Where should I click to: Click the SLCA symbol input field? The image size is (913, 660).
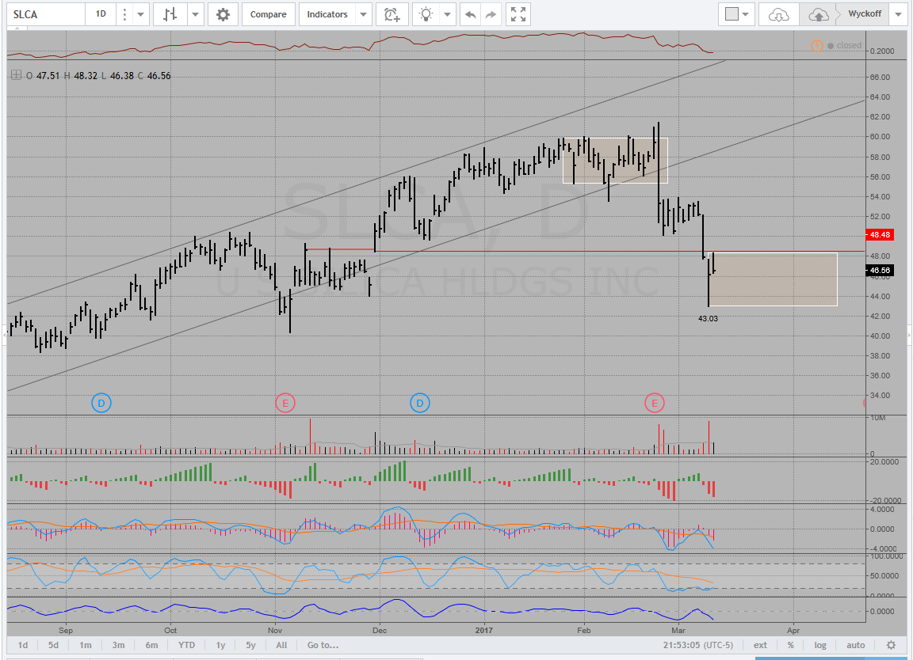click(44, 14)
